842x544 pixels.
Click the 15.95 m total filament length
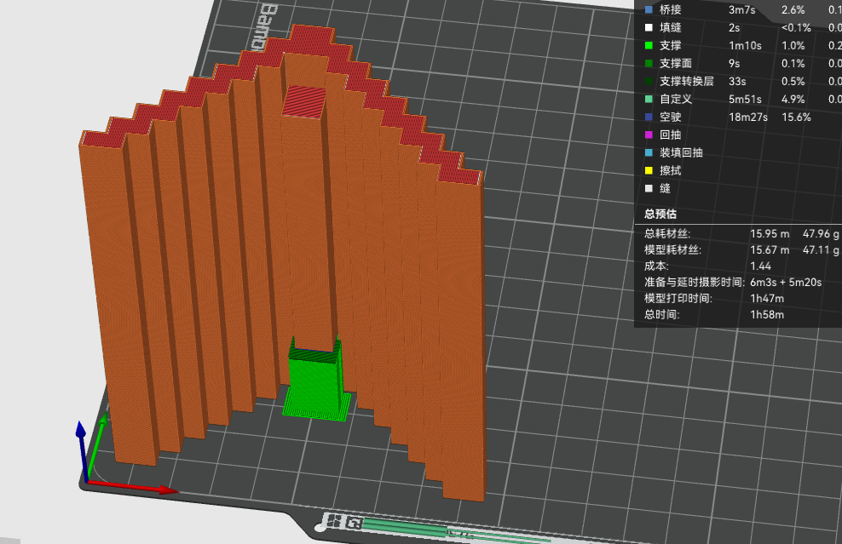point(770,233)
